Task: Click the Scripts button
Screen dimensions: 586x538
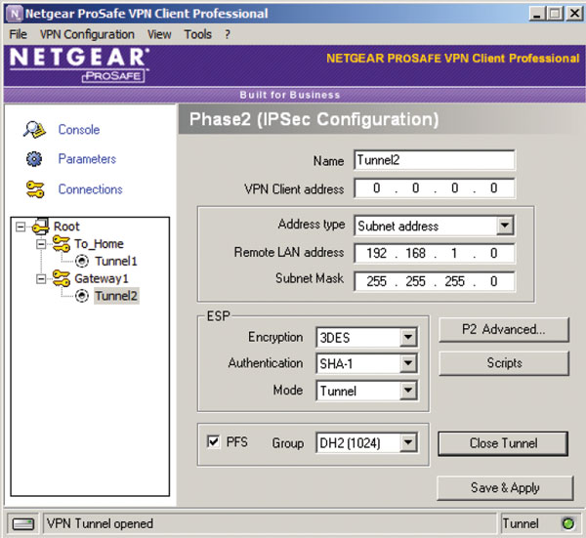Action: pos(504,363)
